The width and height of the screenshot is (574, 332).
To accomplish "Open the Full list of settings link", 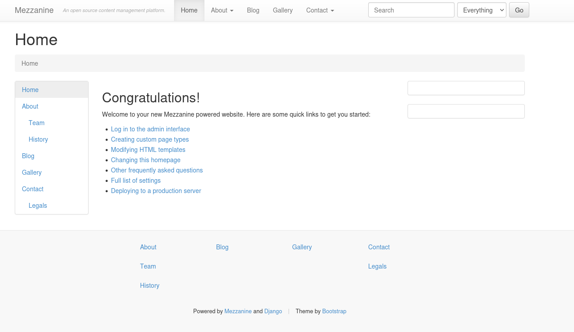I will tap(136, 181).
